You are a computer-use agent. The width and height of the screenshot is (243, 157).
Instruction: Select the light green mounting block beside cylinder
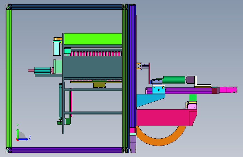[58, 66]
